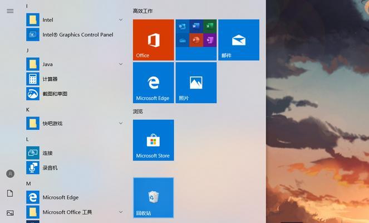The height and width of the screenshot is (223, 369).
Task: Open Word from the Office group tile
Action: click(x=196, y=26)
